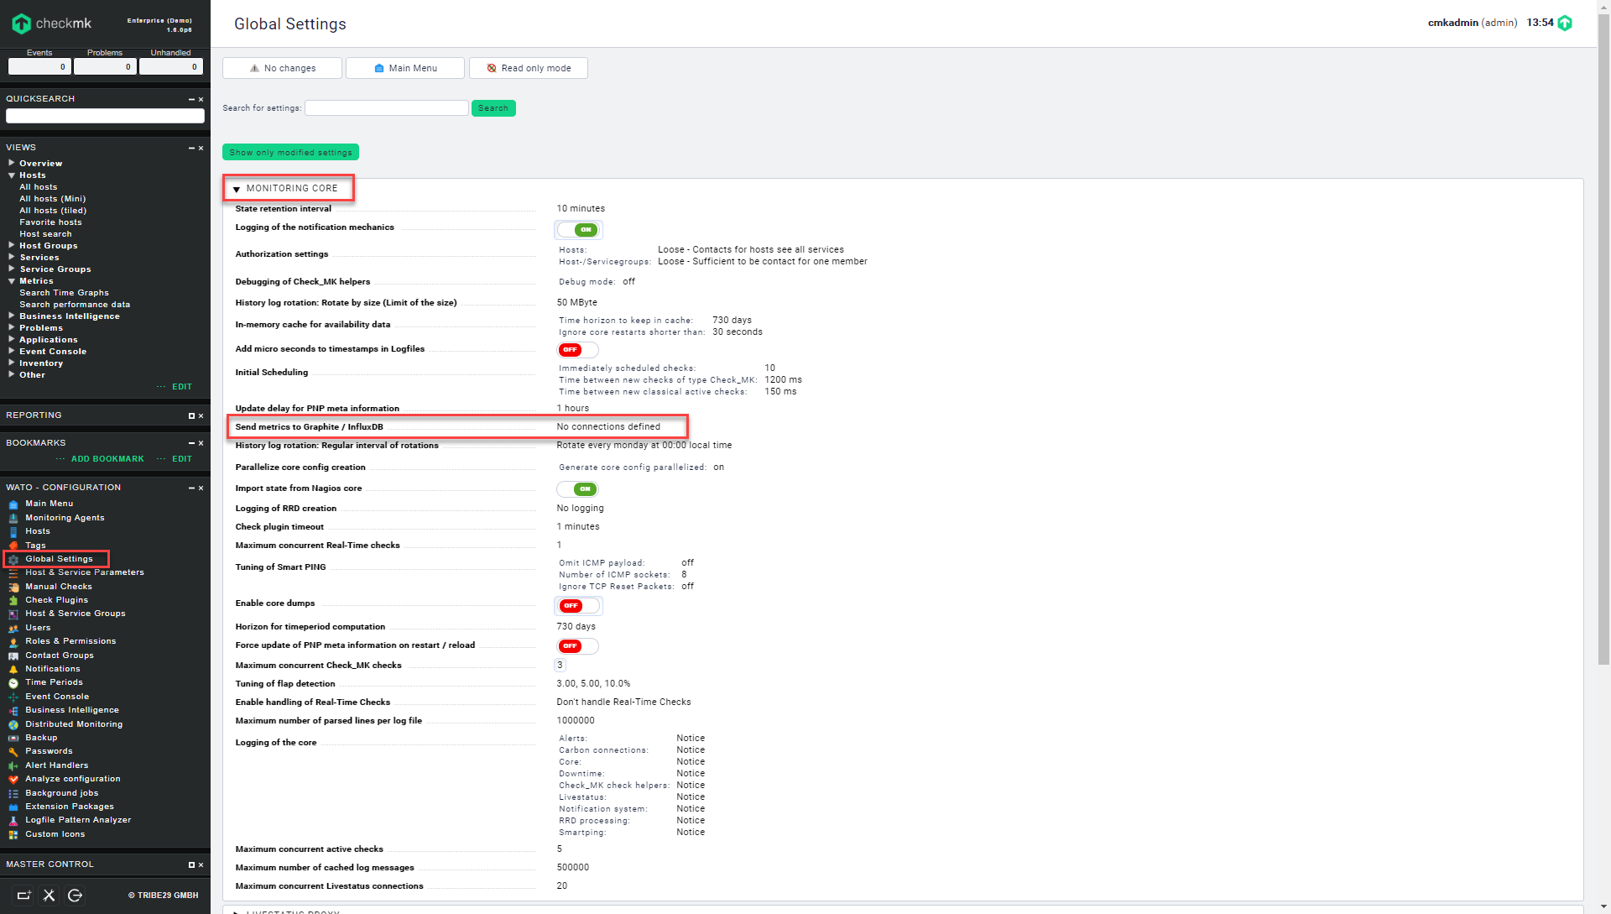Click ADD BOOKMARK link
This screenshot has width=1611, height=914.
[107, 459]
